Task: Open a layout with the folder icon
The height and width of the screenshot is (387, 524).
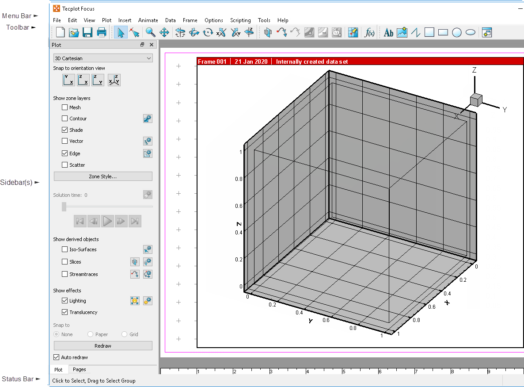Action: (x=74, y=32)
